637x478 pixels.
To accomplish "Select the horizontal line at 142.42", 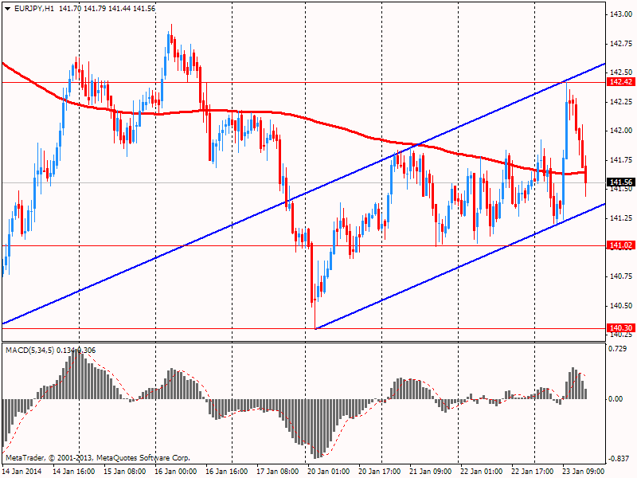I will [304, 83].
